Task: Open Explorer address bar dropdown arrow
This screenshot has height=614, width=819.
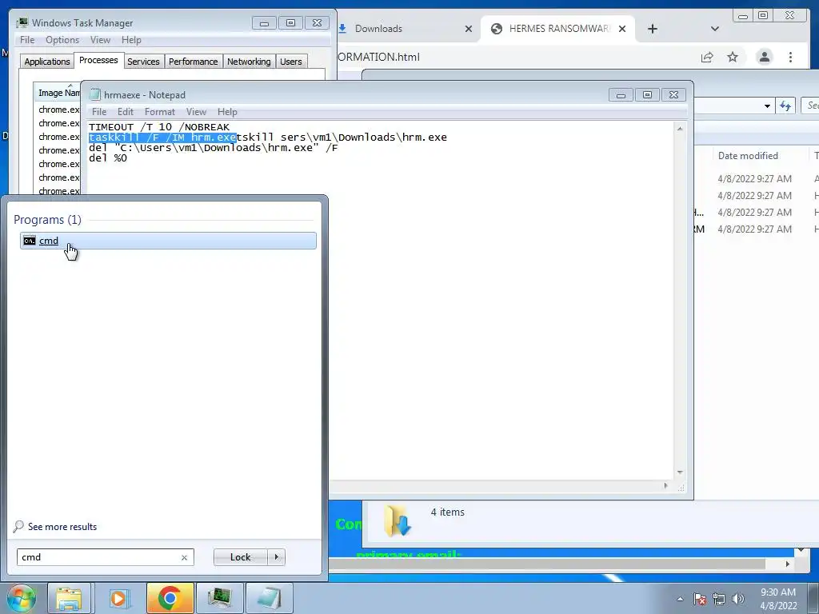Action: 767,106
